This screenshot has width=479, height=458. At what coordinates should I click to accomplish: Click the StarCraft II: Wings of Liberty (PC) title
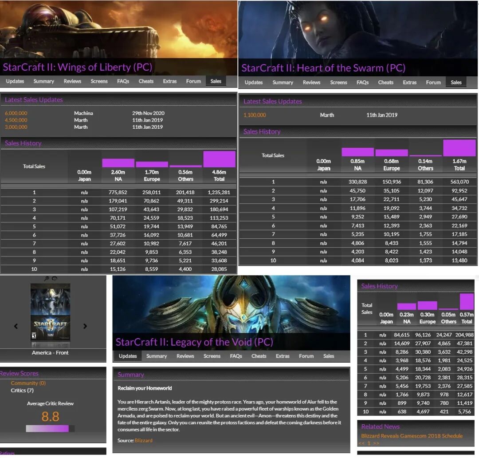point(77,67)
